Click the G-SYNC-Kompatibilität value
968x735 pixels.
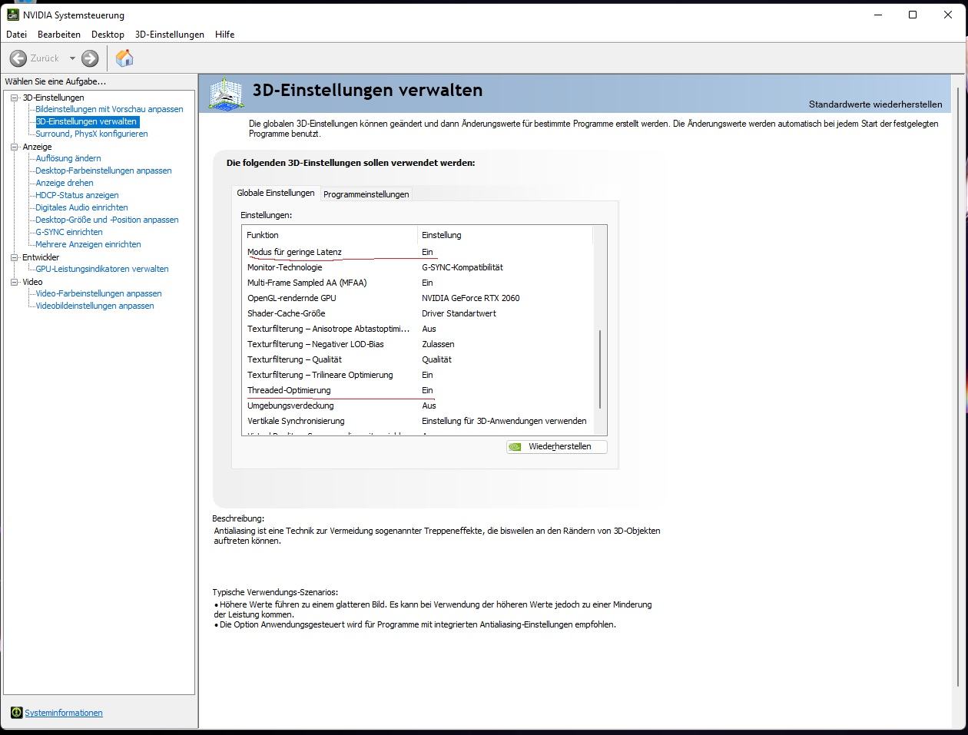462,267
